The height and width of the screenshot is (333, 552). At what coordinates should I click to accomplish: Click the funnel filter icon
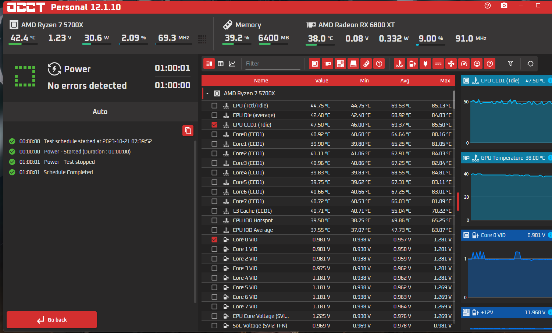[510, 64]
